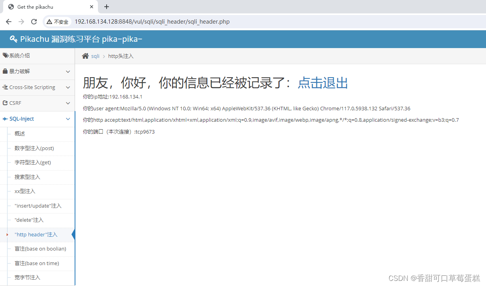Open xx型注入 item

pos(25,191)
